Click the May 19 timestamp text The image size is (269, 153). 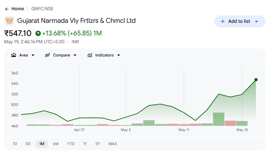pyautogui.click(x=34, y=42)
